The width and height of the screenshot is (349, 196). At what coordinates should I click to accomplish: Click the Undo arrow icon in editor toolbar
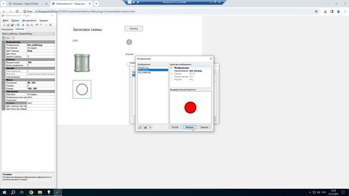[x=37, y=25]
